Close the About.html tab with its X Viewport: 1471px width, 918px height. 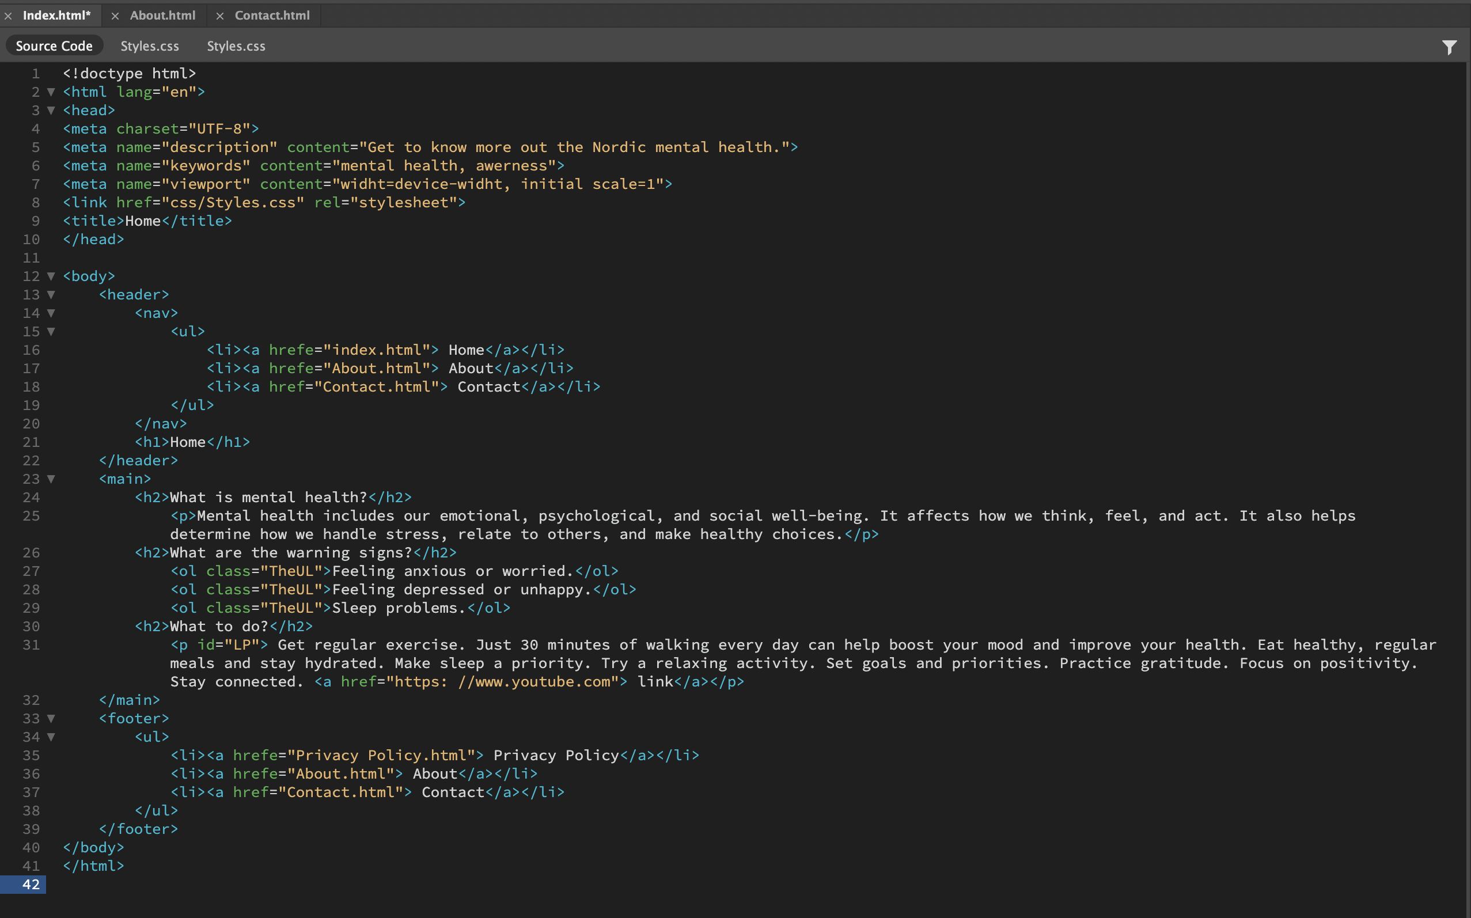click(115, 16)
